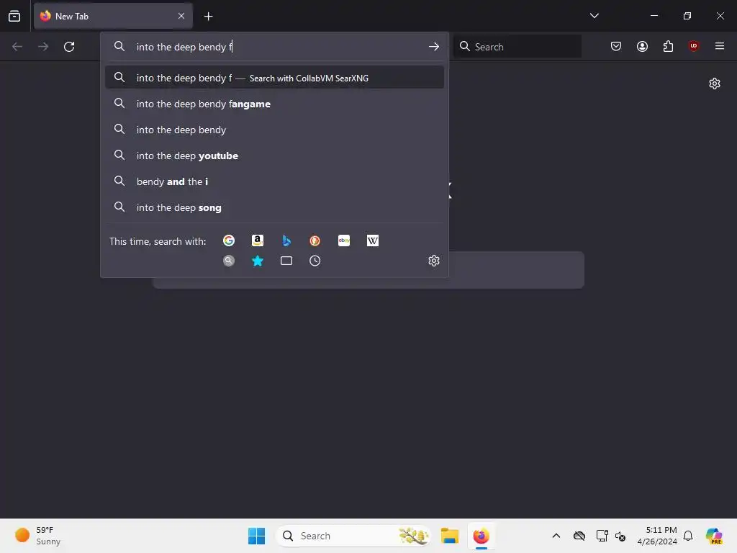Search in open tabs icon
Image resolution: width=737 pixels, height=553 pixels.
tap(286, 261)
